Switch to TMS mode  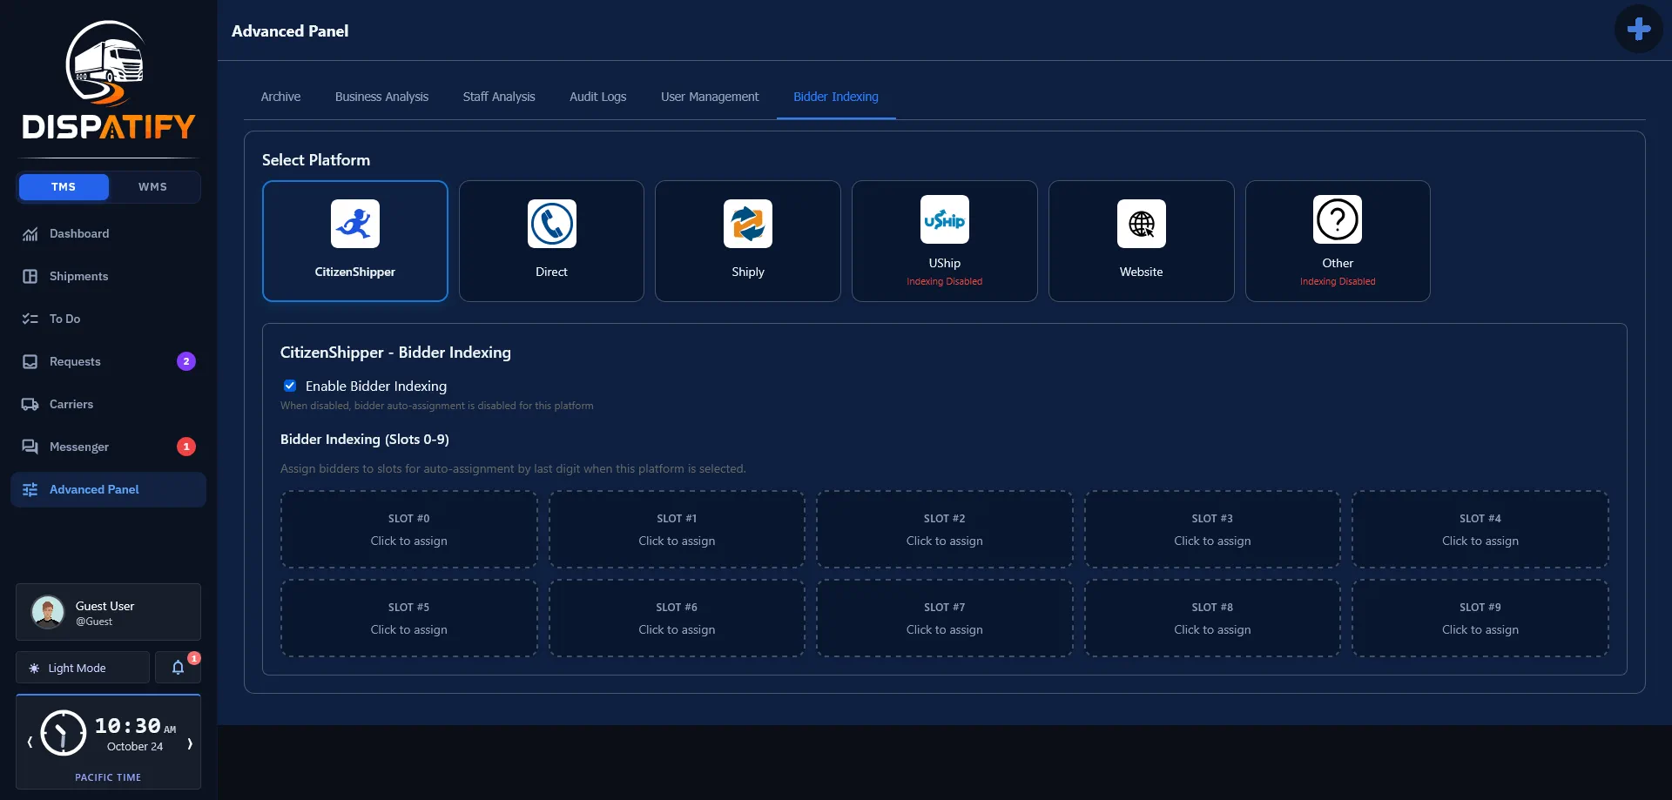click(64, 187)
